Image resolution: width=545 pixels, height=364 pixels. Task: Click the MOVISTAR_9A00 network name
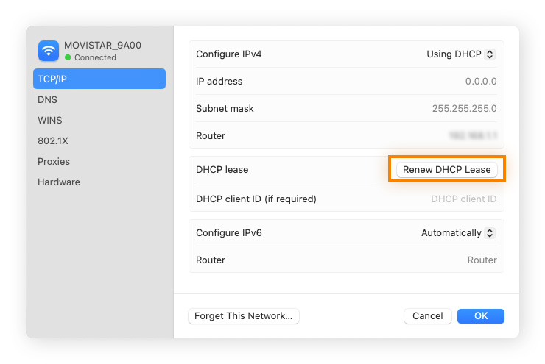102,46
